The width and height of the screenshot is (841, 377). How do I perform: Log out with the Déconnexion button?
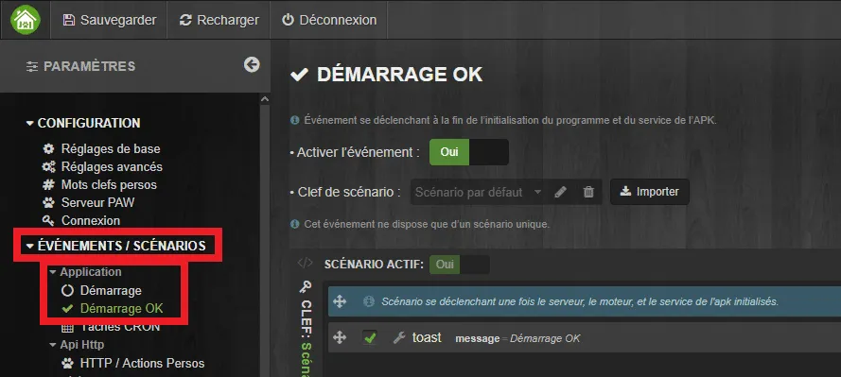[329, 20]
